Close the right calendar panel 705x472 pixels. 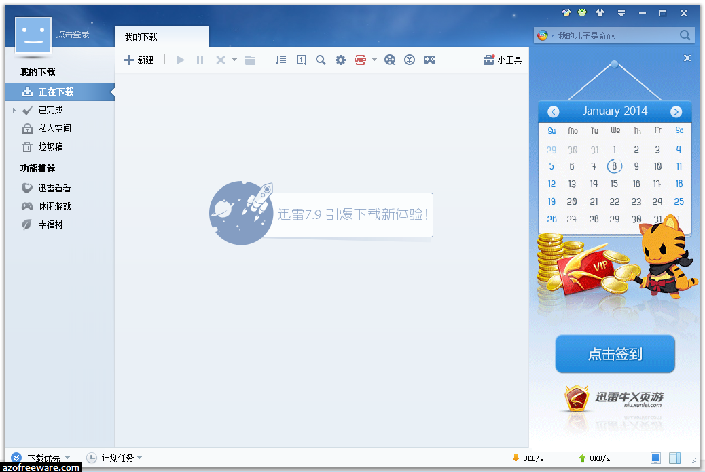(x=687, y=58)
